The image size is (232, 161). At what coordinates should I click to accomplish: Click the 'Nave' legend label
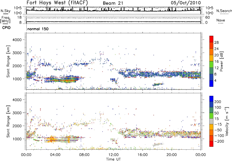pyautogui.click(x=221, y=20)
